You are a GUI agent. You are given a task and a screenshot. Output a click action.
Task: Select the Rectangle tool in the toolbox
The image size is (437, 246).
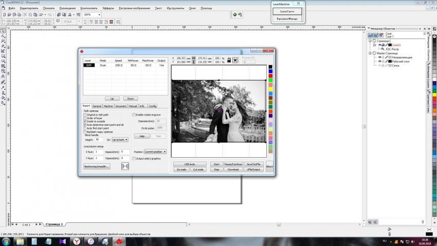pyautogui.click(x=3, y=55)
